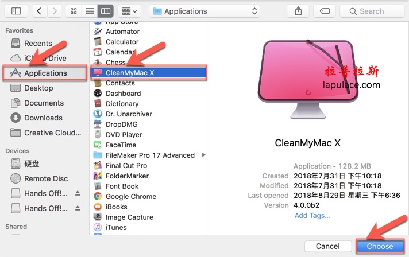Click the iTunes app icon

tap(98, 227)
